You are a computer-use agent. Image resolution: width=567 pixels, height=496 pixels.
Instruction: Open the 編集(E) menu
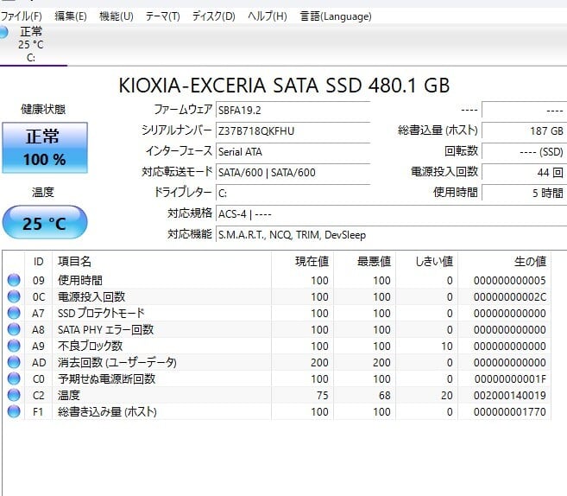(x=71, y=16)
